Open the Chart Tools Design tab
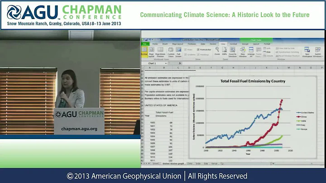Screen dimensions: 326x183 point(245,44)
